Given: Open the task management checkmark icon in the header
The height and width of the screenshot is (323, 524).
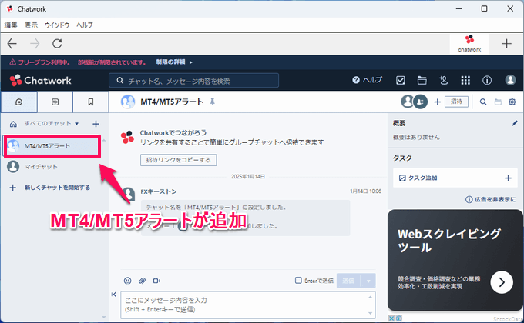Looking at the screenshot, I should [x=401, y=80].
